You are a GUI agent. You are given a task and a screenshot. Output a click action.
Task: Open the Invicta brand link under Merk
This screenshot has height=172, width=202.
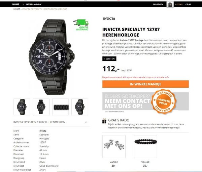click(43, 131)
